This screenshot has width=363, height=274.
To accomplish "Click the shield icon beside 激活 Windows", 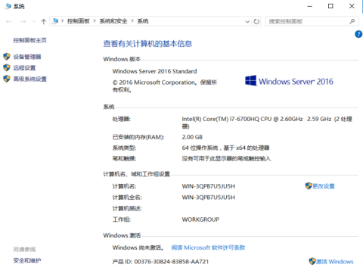I will [312, 261].
